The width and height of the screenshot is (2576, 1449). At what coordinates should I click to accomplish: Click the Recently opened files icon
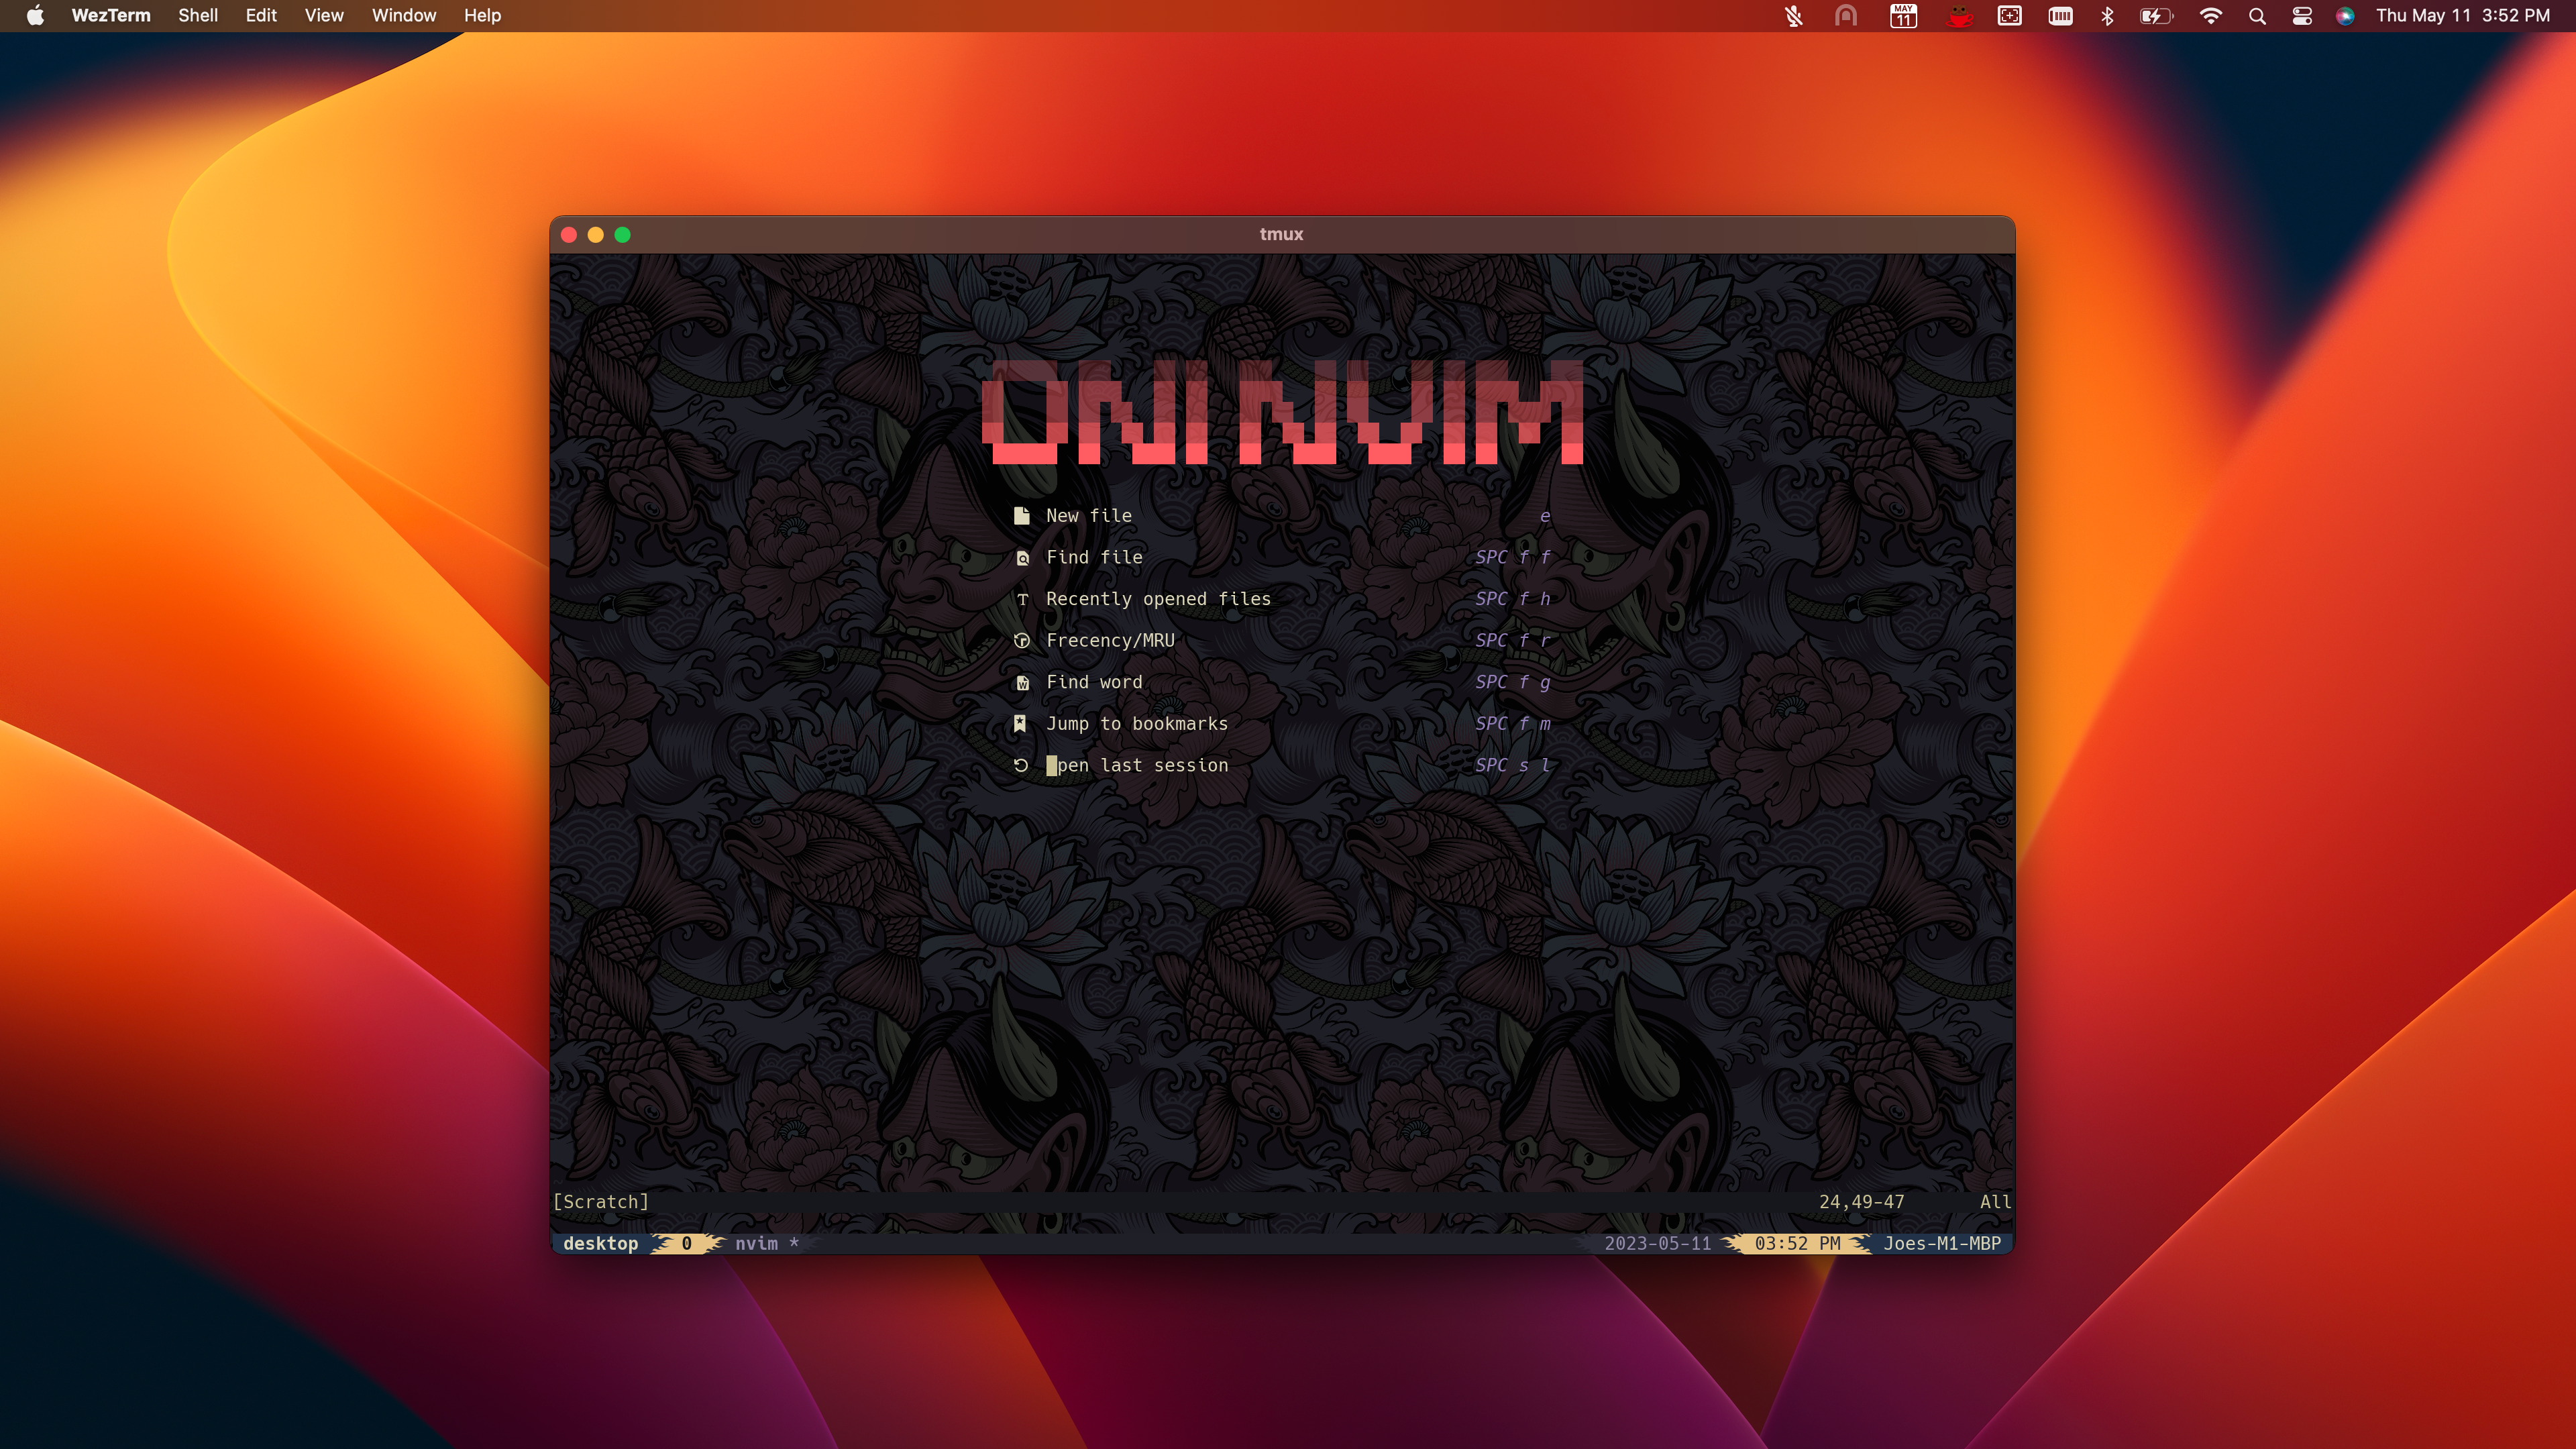[x=1022, y=600]
